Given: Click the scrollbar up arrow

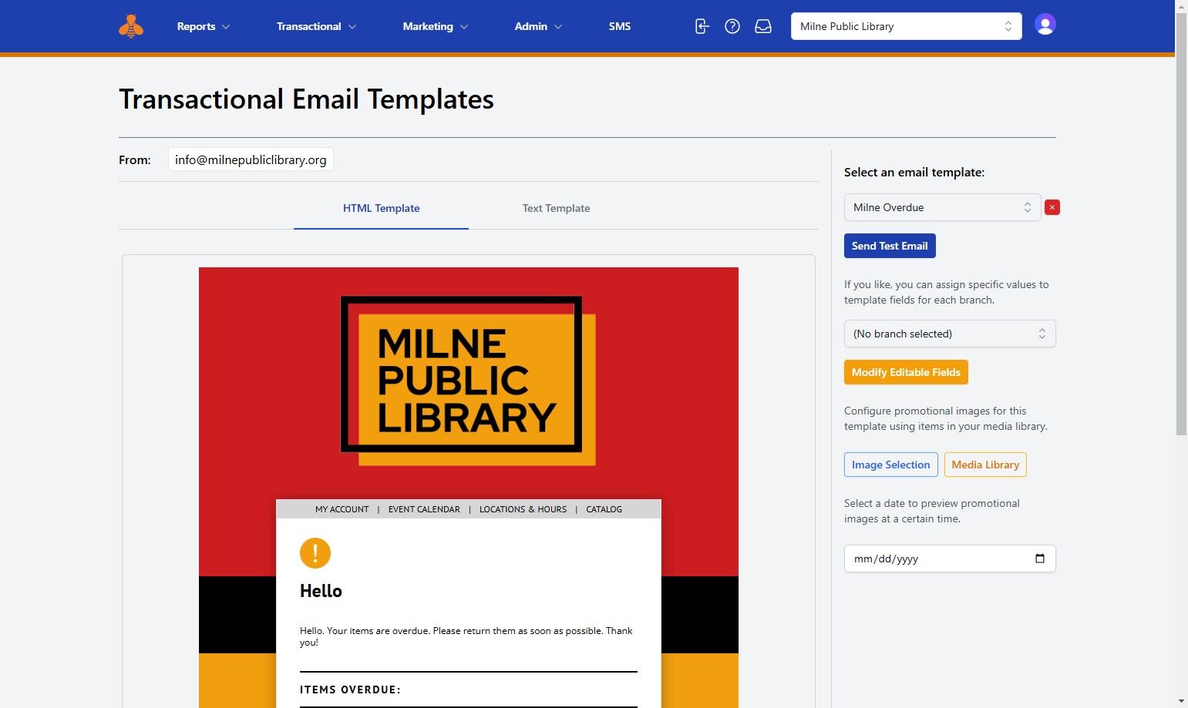Looking at the screenshot, I should pos(1181,6).
